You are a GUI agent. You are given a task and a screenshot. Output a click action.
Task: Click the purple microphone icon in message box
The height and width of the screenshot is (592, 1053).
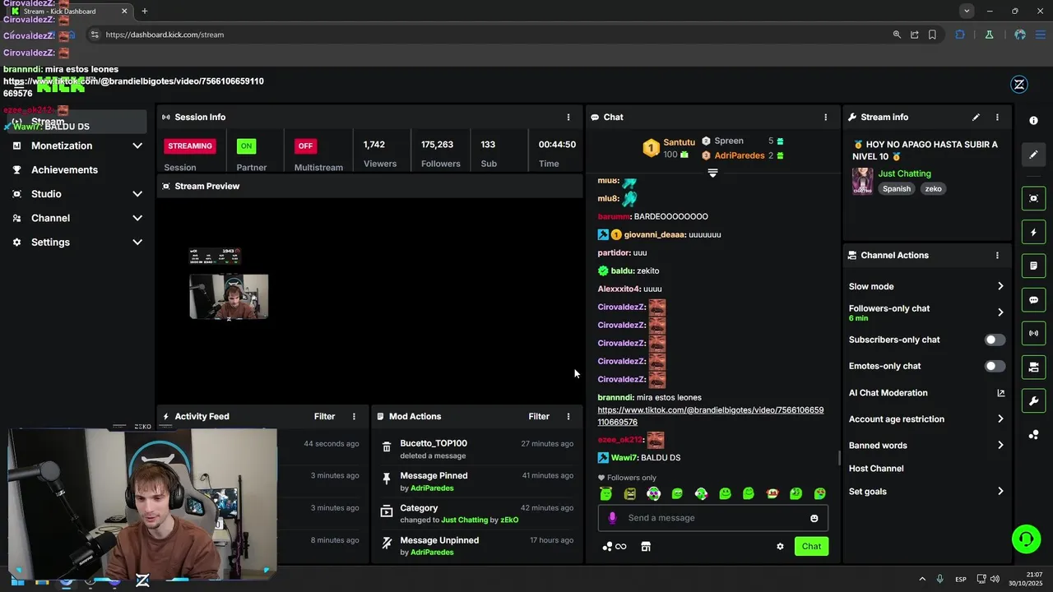coord(612,518)
